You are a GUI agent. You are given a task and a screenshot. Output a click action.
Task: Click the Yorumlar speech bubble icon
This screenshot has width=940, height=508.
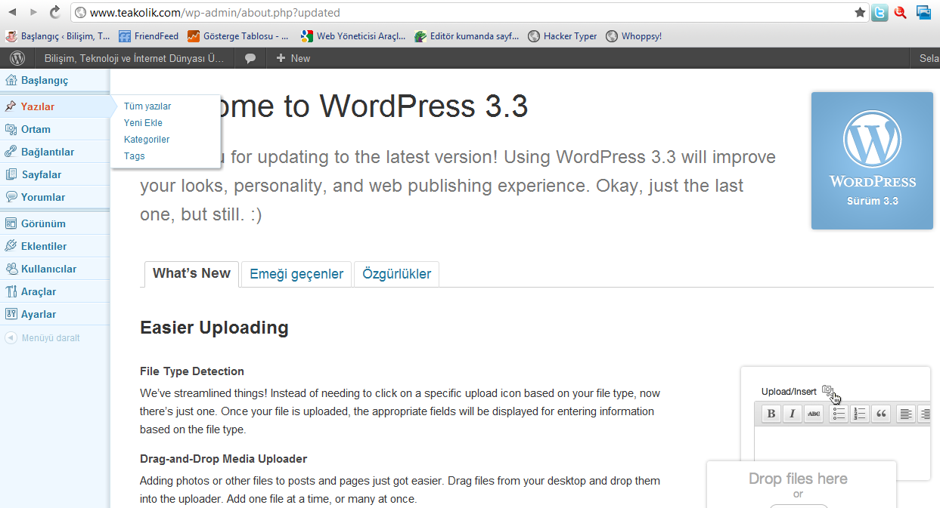pyautogui.click(x=11, y=197)
